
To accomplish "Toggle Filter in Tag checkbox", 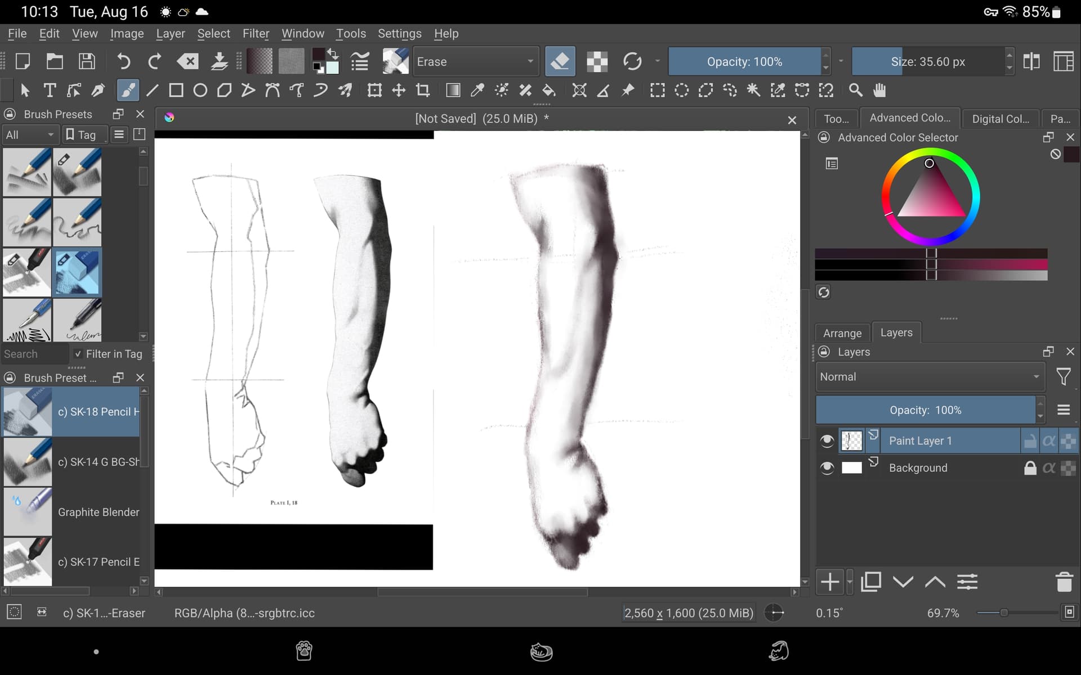I will [78, 354].
